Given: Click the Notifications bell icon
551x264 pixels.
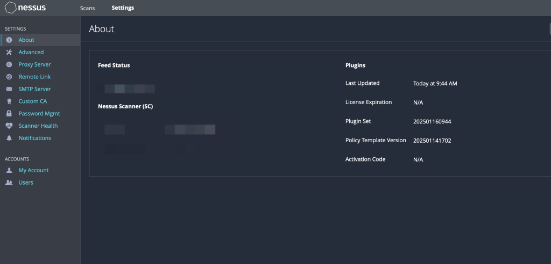Looking at the screenshot, I should (9, 138).
